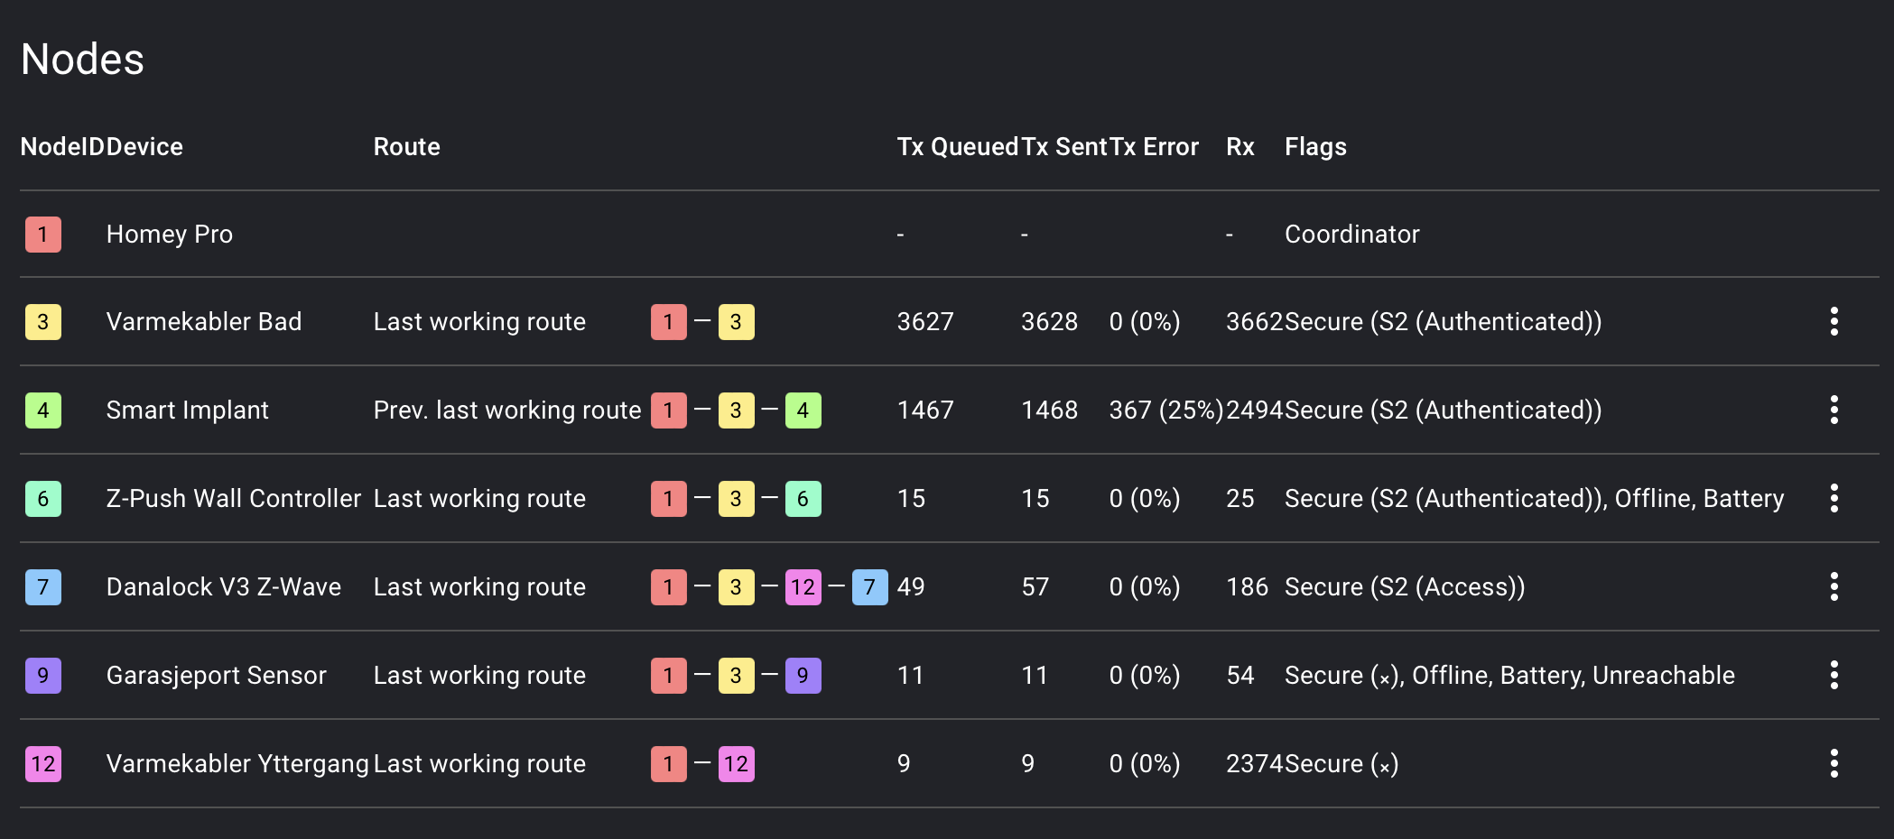Viewport: 1894px width, 839px height.
Task: Click the purple node ID 9 badge
Action: pos(43,675)
